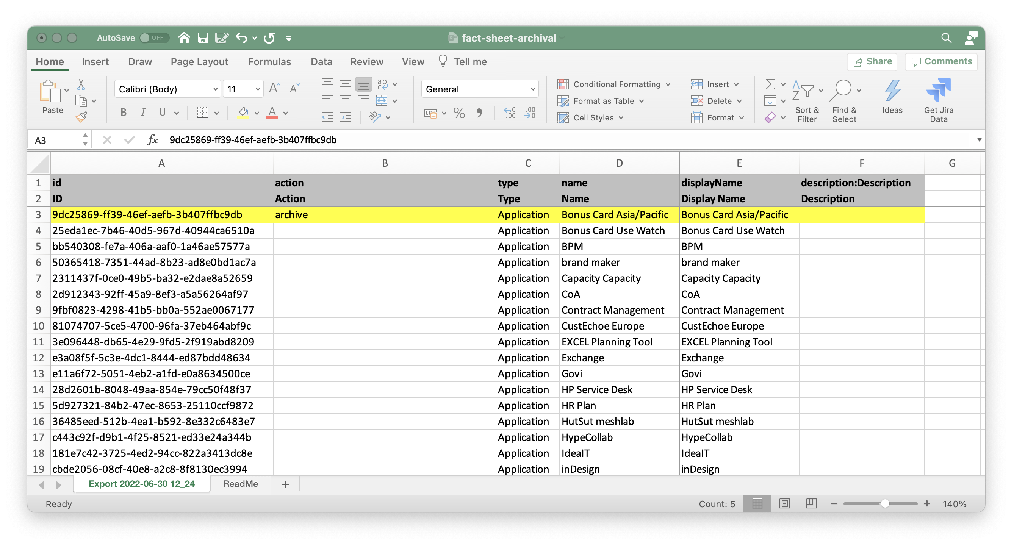Open the Formulas ribbon tab
The height and width of the screenshot is (550, 1014).
(x=269, y=62)
